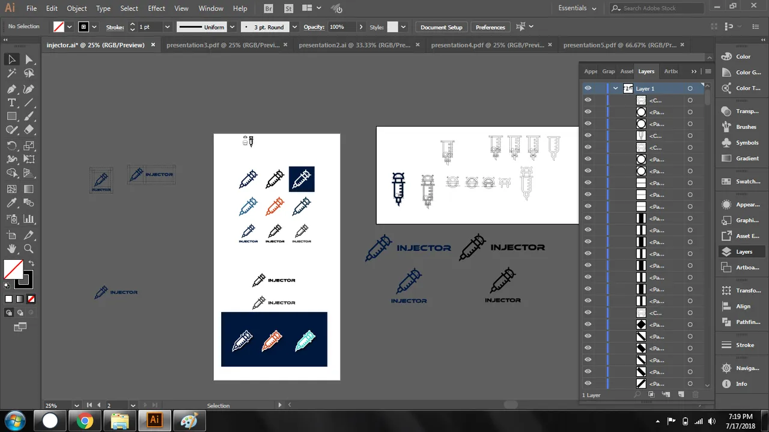Screen dimensions: 769x432
Task: Select the Magic Wand tool
Action: pos(11,73)
